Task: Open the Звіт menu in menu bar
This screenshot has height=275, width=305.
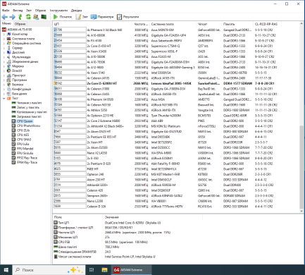Action: click(x=29, y=11)
